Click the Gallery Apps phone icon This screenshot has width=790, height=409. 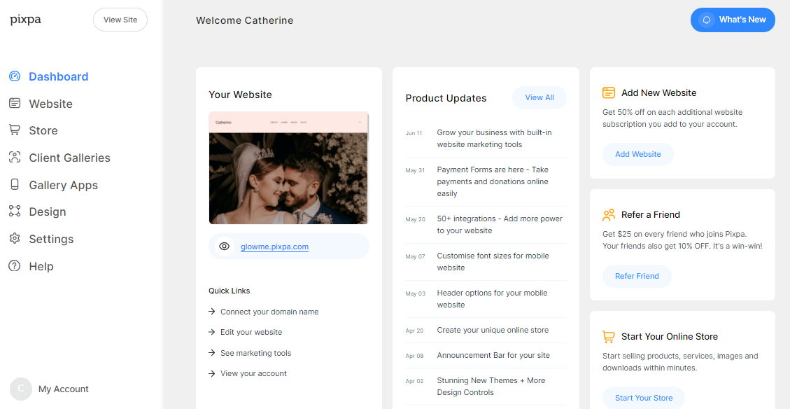[15, 185]
